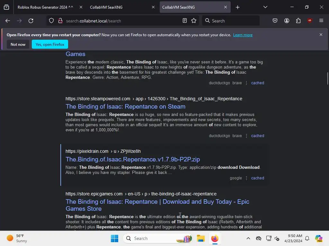Click Firefox icon in taskbar

pyautogui.click(x=215, y=238)
